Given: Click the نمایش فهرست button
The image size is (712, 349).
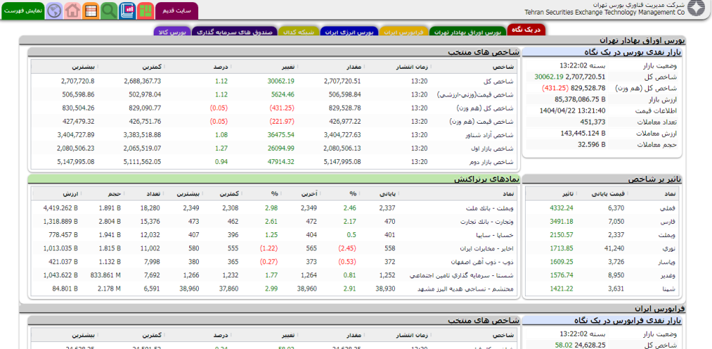Looking at the screenshot, I should [x=23, y=10].
